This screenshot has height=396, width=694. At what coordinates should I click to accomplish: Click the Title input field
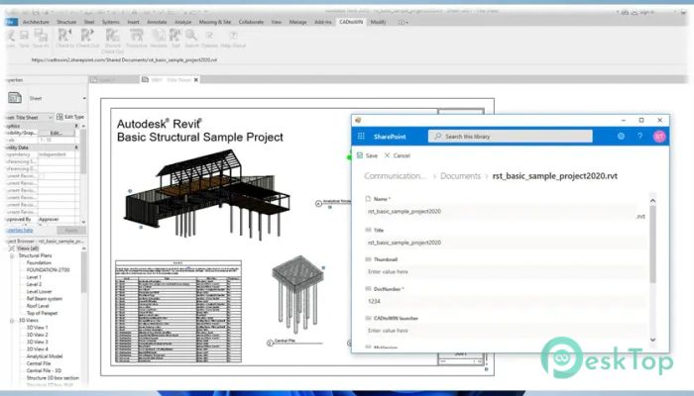[504, 243]
